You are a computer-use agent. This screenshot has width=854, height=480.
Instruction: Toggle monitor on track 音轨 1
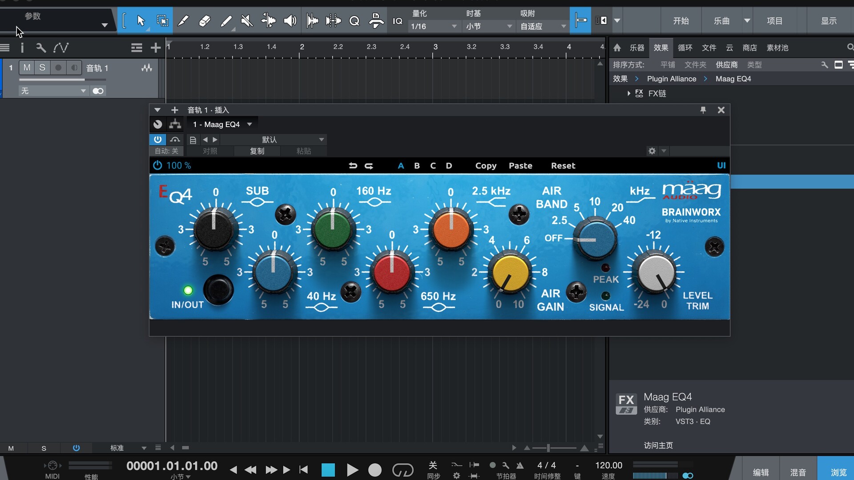pyautogui.click(x=74, y=68)
